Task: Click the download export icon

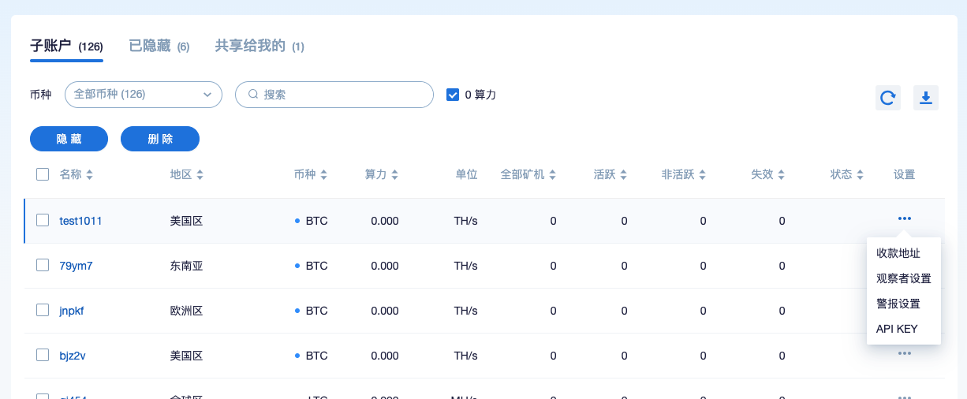Action: coord(926,98)
